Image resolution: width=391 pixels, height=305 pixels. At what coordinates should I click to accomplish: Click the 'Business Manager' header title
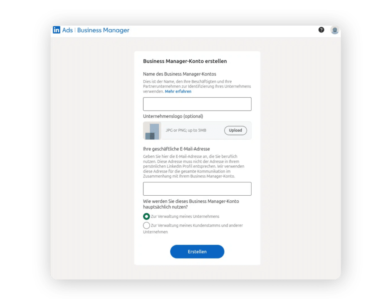click(103, 30)
